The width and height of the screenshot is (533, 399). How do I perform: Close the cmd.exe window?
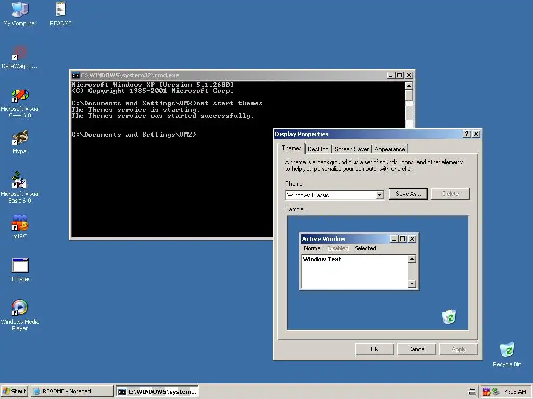coord(409,75)
